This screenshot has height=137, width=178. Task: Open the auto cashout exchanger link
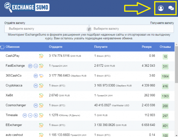[x=14, y=135]
